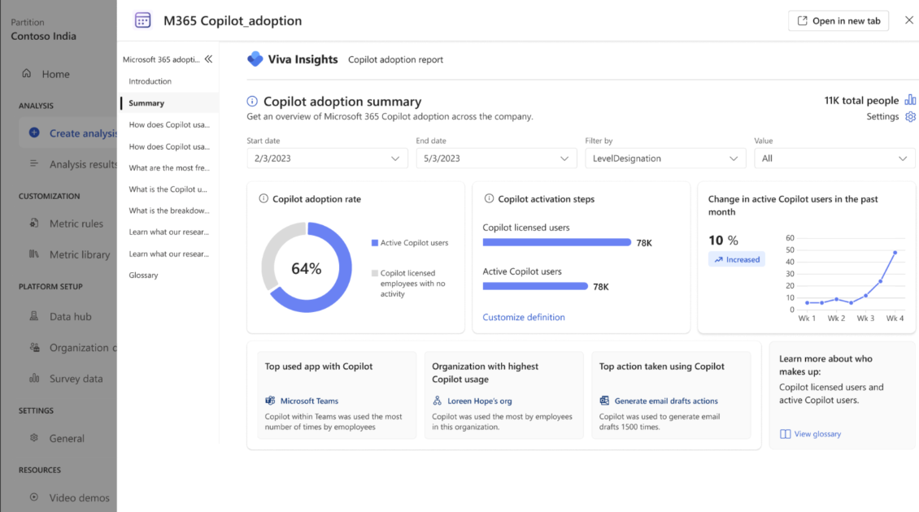Image resolution: width=919 pixels, height=512 pixels.
Task: Click the total people chart icon
Action: [x=910, y=100]
